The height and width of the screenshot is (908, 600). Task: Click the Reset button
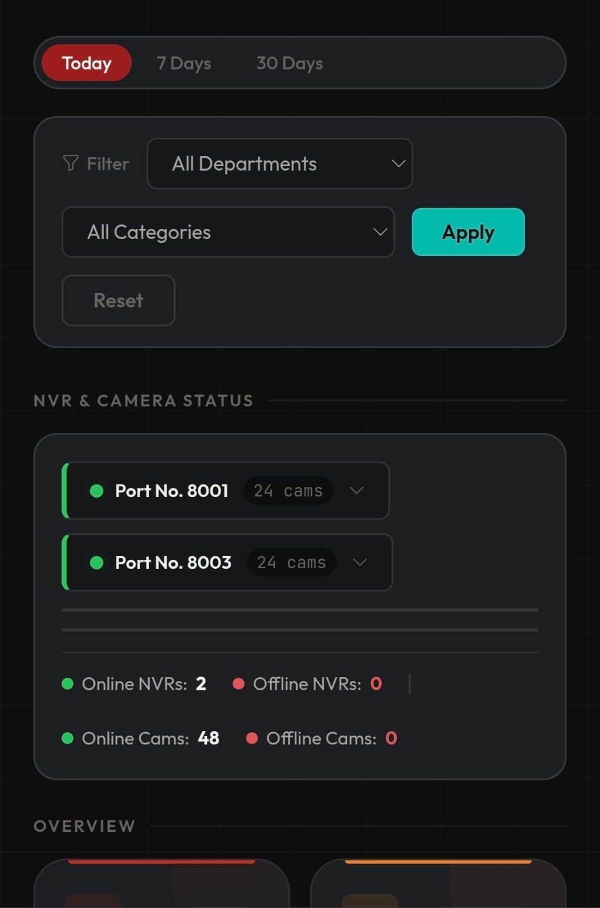click(x=118, y=301)
